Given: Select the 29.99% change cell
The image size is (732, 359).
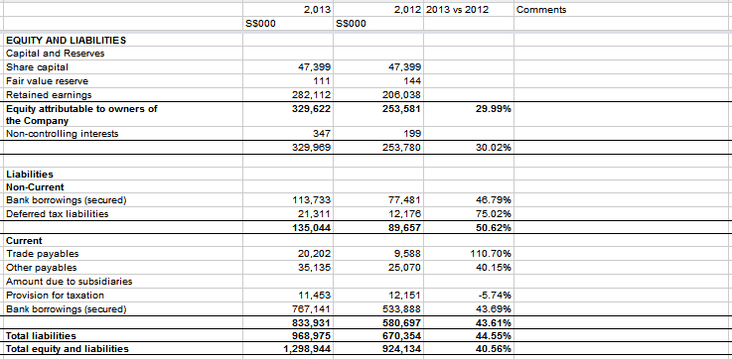Looking at the screenshot, I should click(x=469, y=115).
